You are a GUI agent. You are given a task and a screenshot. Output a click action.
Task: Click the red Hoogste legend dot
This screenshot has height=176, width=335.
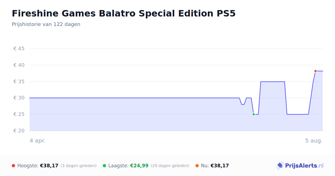click(13, 166)
